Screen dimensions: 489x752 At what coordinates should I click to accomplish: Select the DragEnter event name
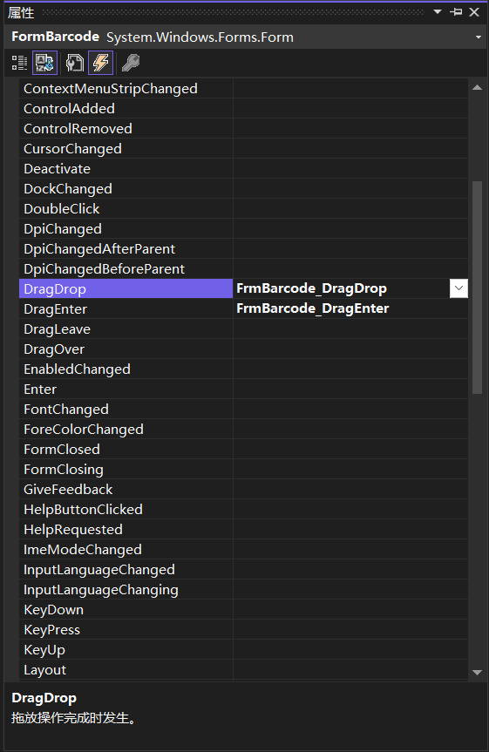(x=126, y=308)
